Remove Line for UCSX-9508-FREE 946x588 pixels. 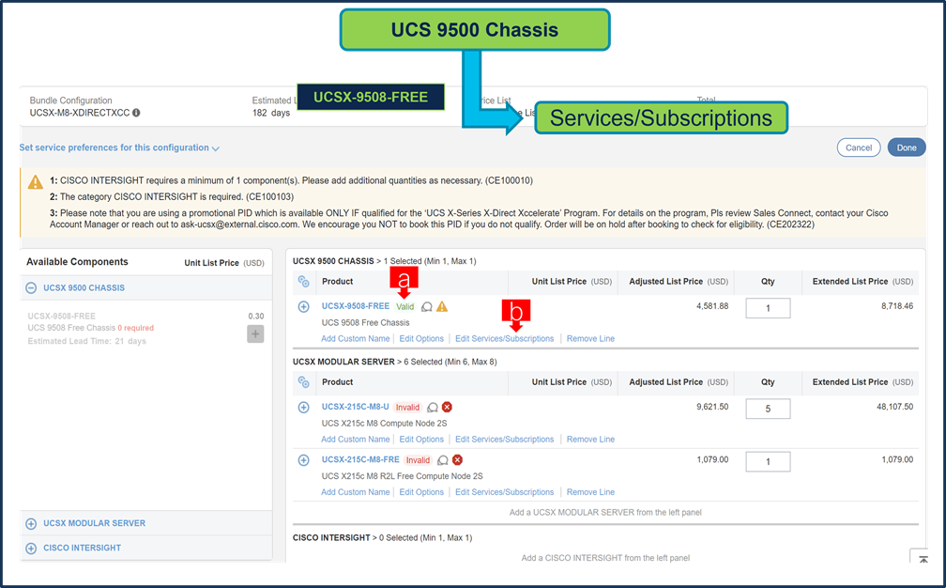coord(590,339)
